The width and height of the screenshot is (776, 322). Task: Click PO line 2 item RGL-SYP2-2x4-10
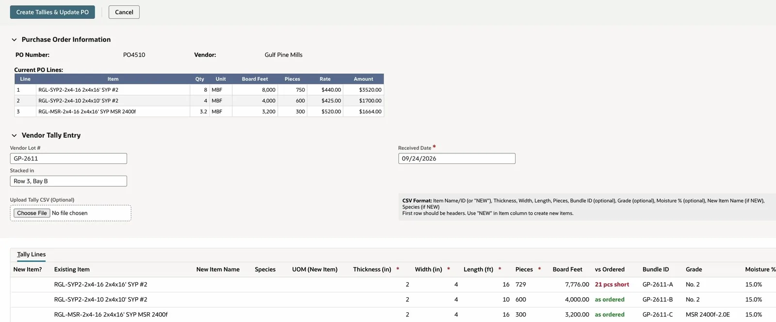[78, 101]
